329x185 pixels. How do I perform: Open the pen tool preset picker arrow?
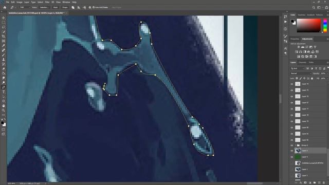(x=15, y=8)
